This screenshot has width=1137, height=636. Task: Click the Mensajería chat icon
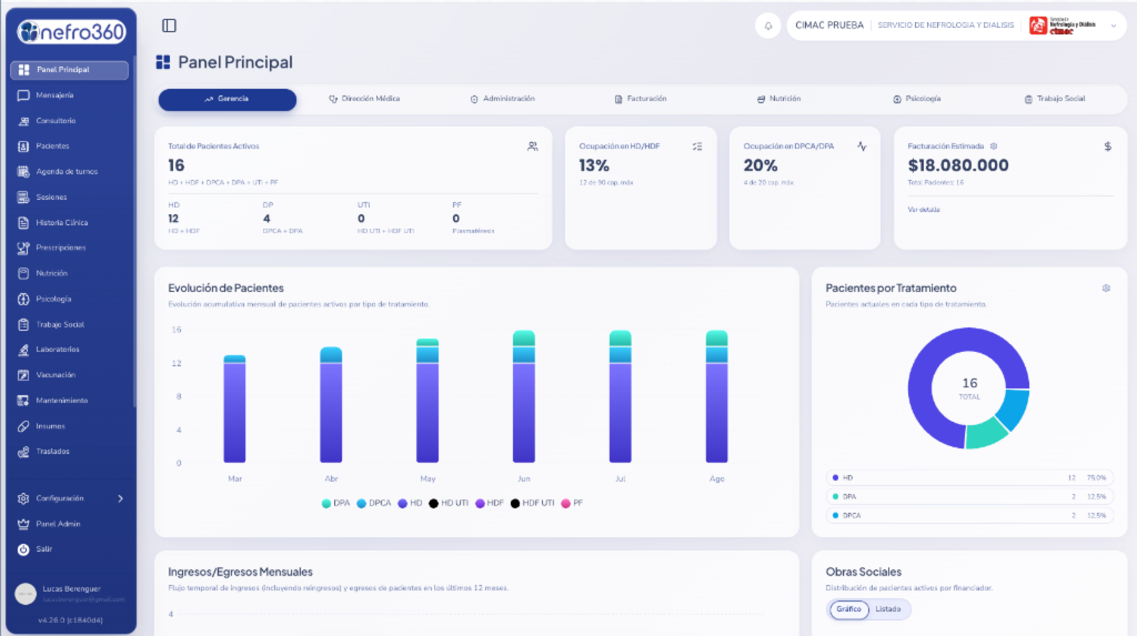click(23, 95)
